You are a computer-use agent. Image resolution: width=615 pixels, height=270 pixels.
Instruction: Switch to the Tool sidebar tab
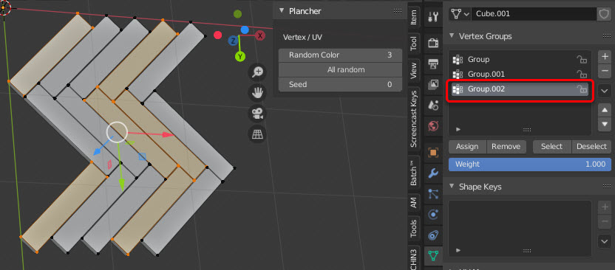tap(413, 44)
